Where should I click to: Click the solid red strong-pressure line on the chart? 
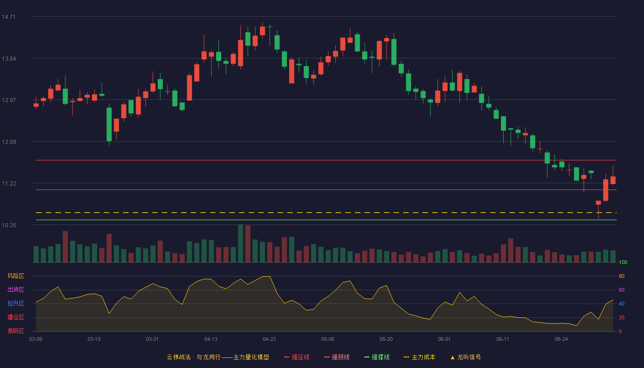326,160
